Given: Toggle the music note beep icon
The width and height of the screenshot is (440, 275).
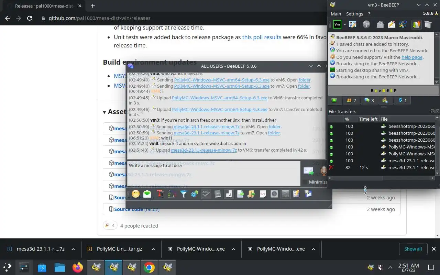Looking at the screenshot, I should [229, 194].
